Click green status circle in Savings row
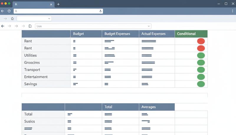This screenshot has height=135, width=236. pos(201,84)
